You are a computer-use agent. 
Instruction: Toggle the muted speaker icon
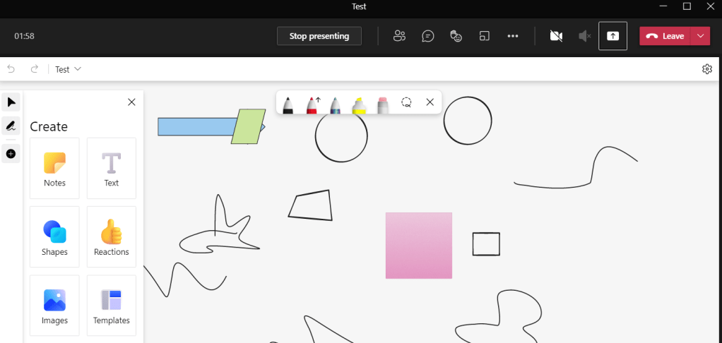point(584,36)
